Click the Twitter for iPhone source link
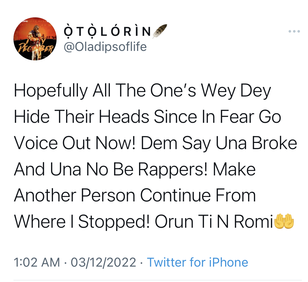This screenshot has height=282, width=308. tap(197, 262)
